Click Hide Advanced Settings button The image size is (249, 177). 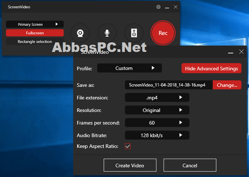click(x=211, y=68)
